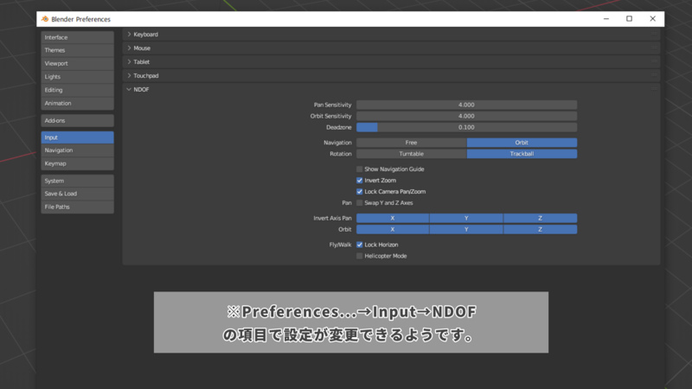Select the Editing preferences section
This screenshot has height=389, width=692.
pos(77,90)
